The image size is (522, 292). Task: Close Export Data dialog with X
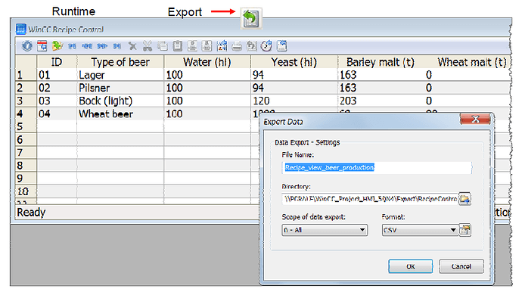(x=475, y=119)
